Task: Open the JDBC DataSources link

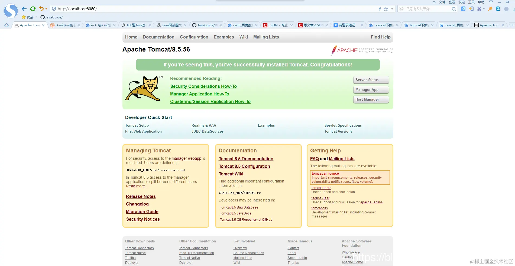Action: click(x=208, y=131)
